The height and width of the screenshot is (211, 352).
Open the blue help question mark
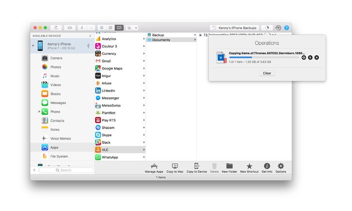click(286, 27)
